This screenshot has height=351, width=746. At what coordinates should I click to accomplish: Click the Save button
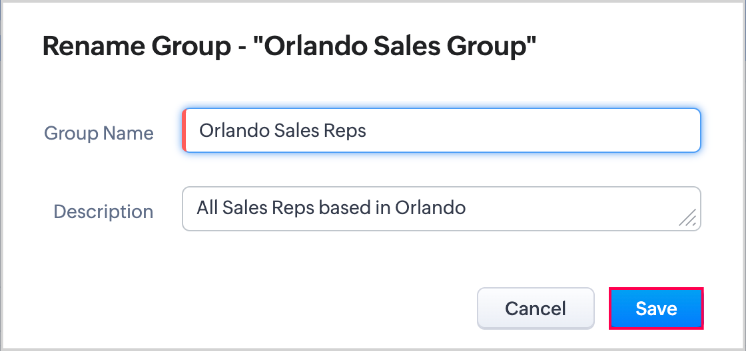coord(656,308)
